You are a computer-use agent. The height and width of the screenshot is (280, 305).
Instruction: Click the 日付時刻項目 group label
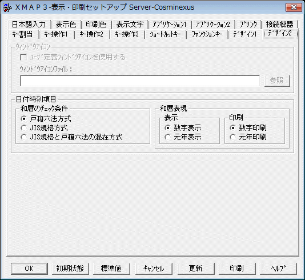pos(36,99)
